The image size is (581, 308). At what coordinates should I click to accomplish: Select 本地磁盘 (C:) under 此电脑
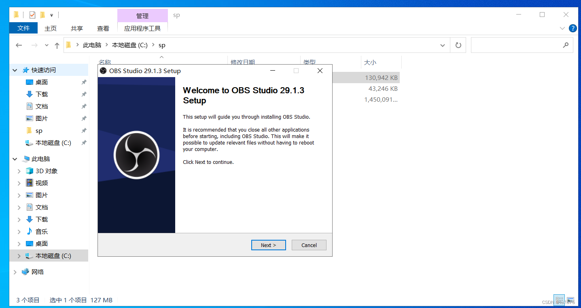click(x=53, y=256)
